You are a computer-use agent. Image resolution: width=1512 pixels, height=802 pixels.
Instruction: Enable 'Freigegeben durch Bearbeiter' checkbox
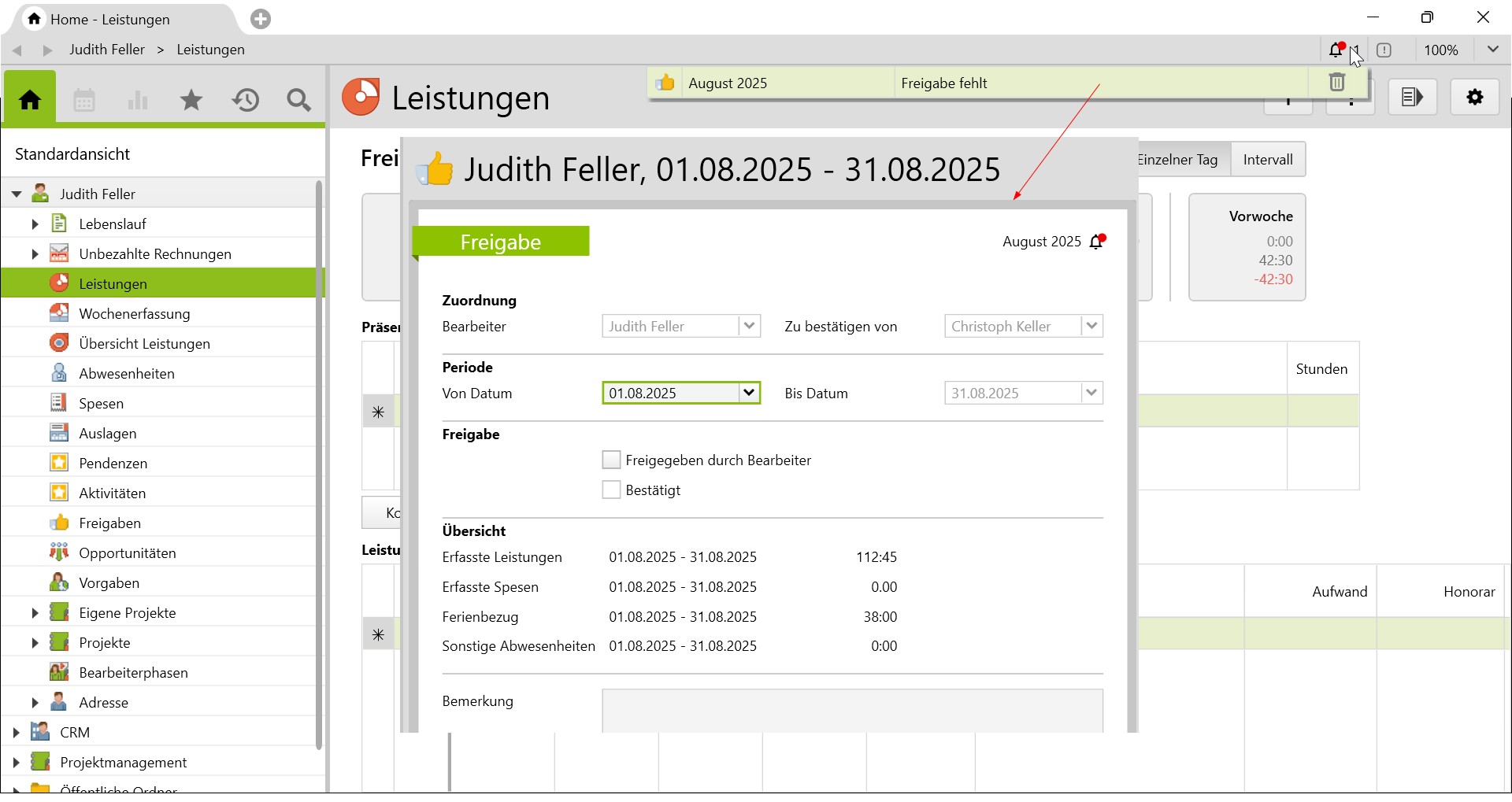[x=611, y=460]
